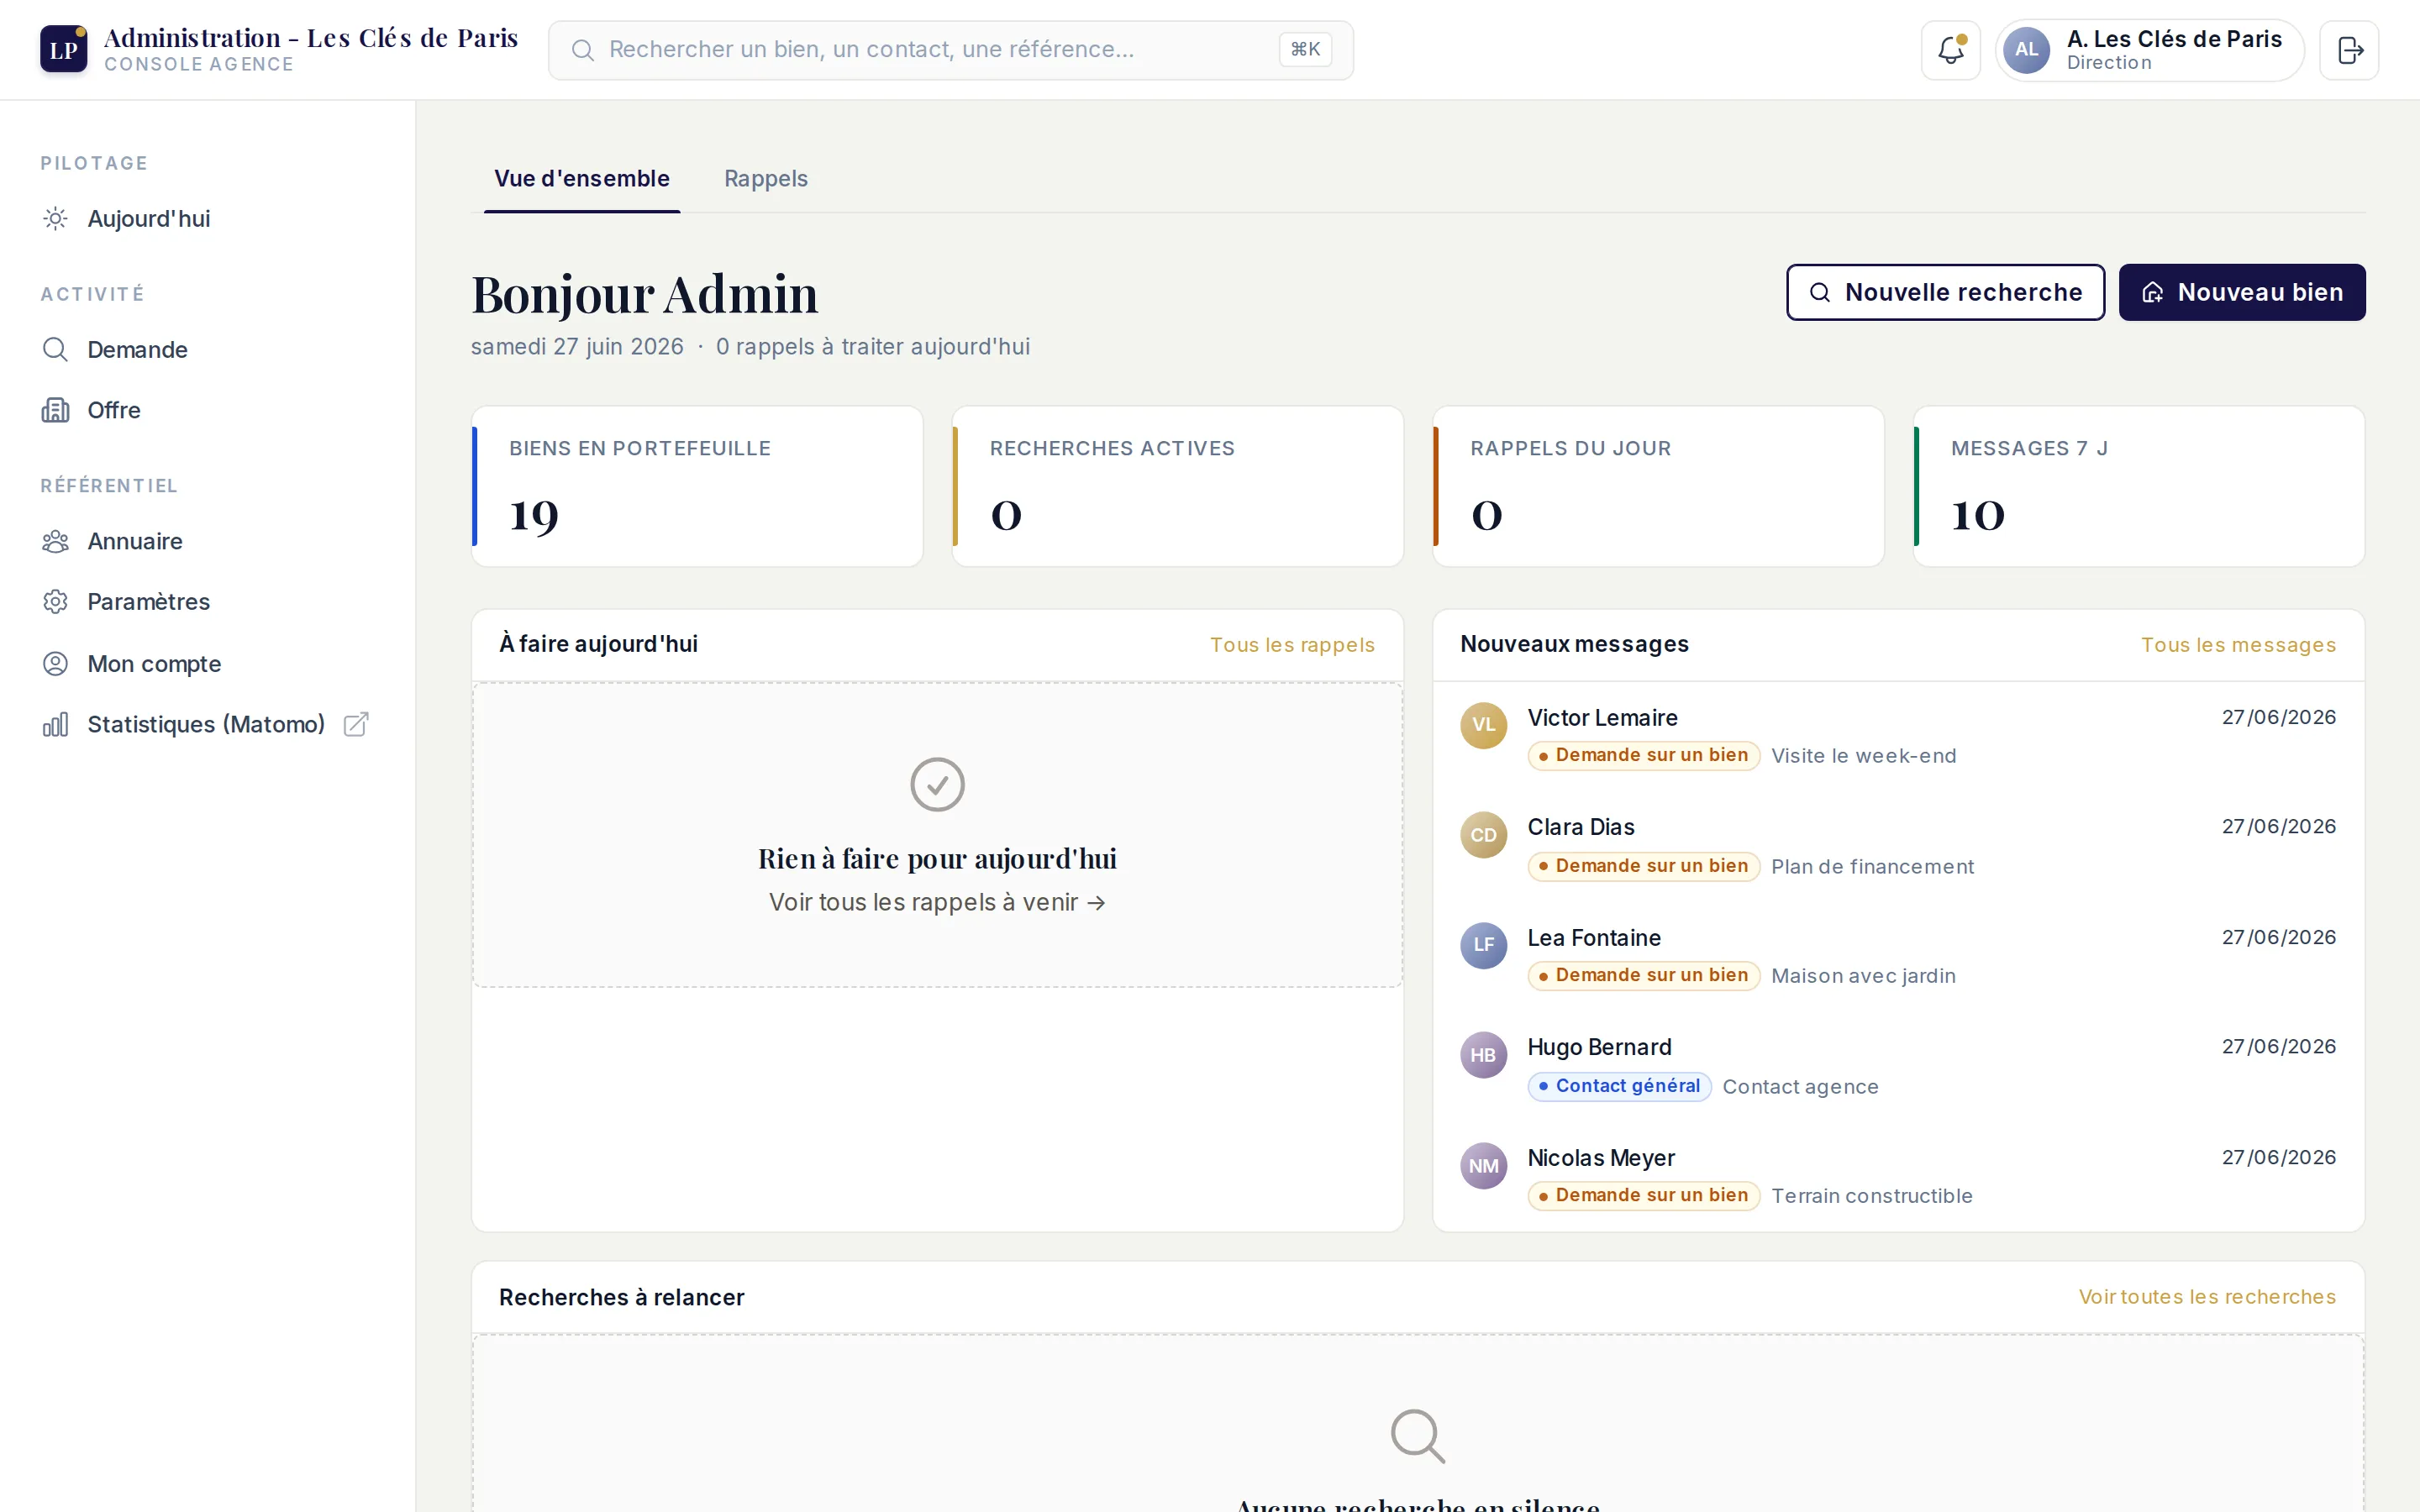The width and height of the screenshot is (2420, 1512).
Task: Open the Tous les rappels link
Action: (x=1292, y=645)
